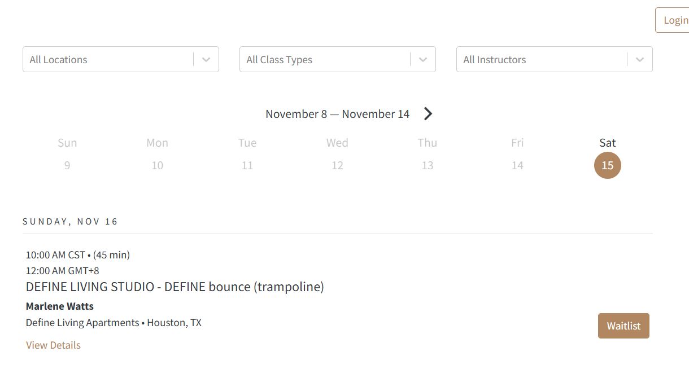
Task: Expand the All Locations dropdown arrow
Action: click(x=206, y=60)
